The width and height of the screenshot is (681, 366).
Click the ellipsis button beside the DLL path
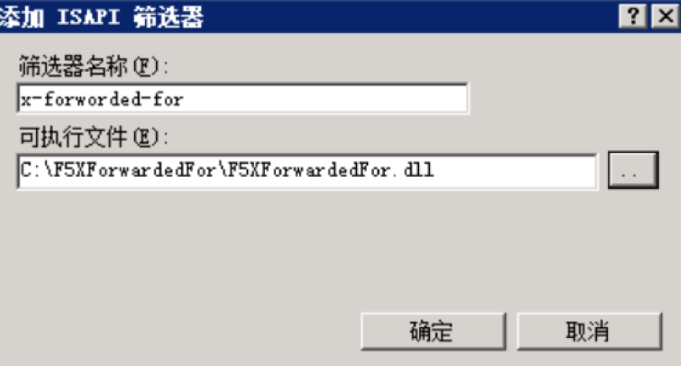(x=633, y=170)
